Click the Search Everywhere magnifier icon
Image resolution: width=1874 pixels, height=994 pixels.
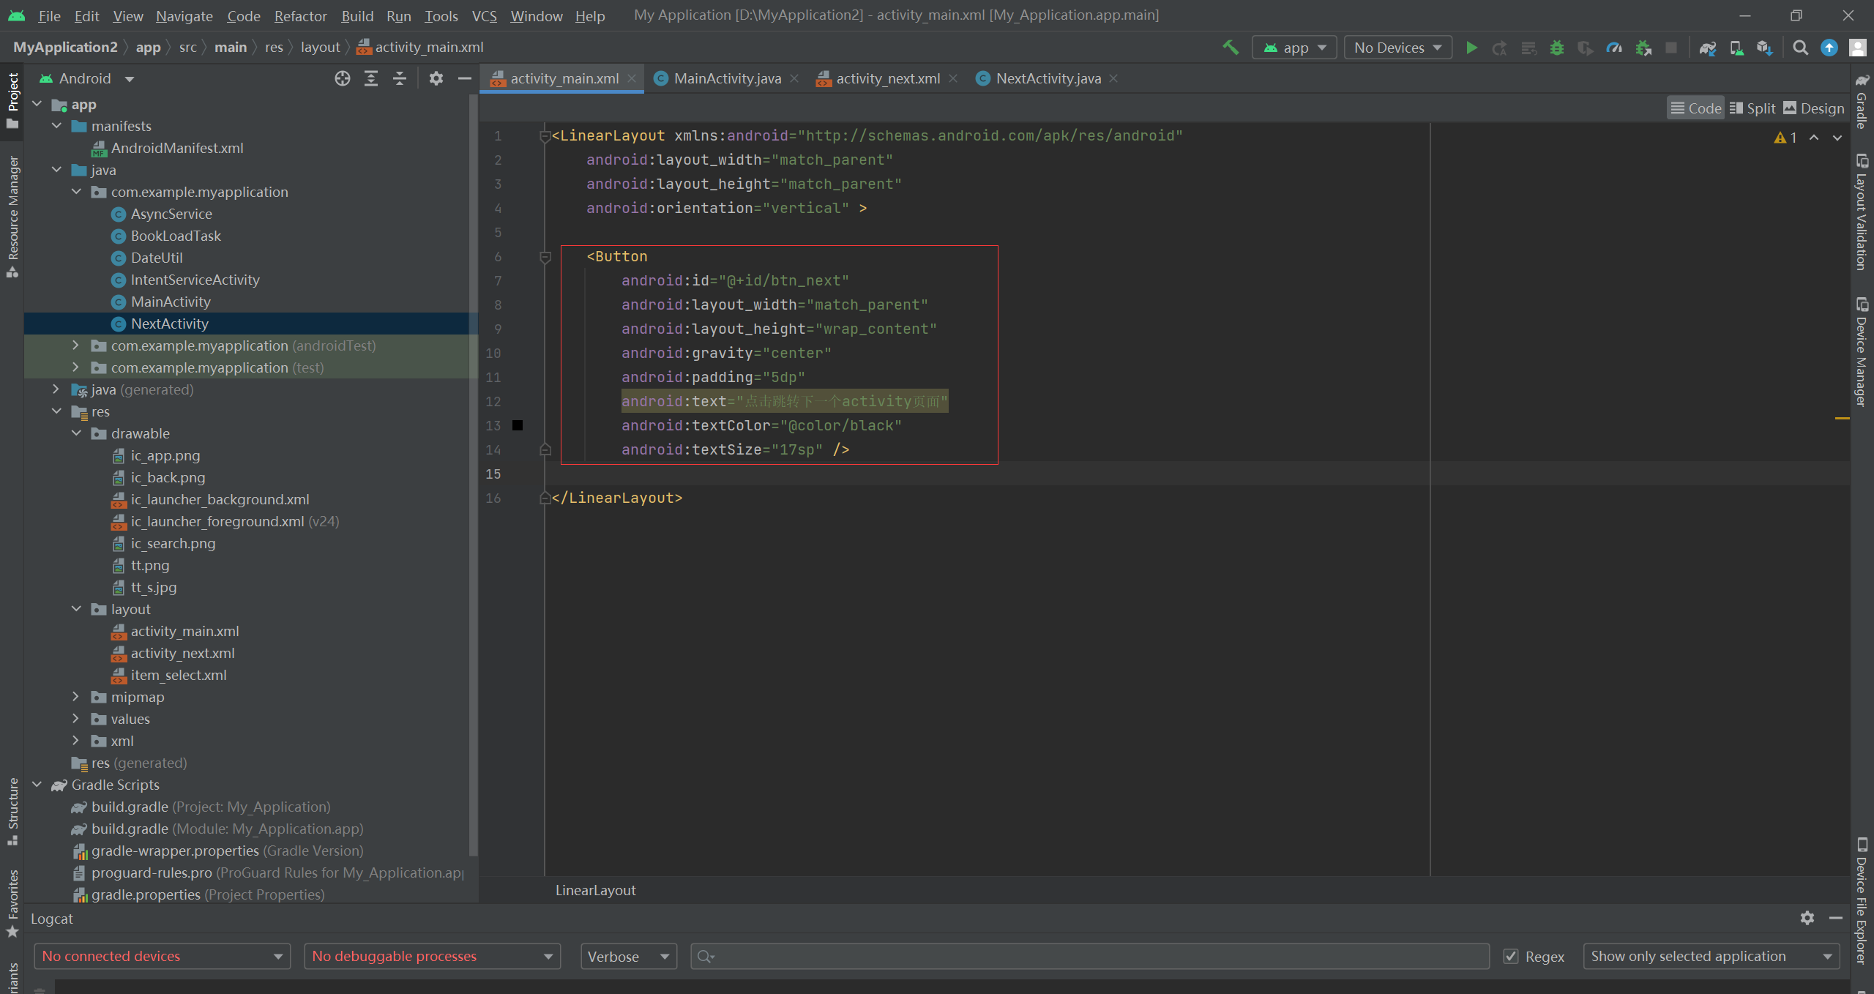click(x=1800, y=48)
